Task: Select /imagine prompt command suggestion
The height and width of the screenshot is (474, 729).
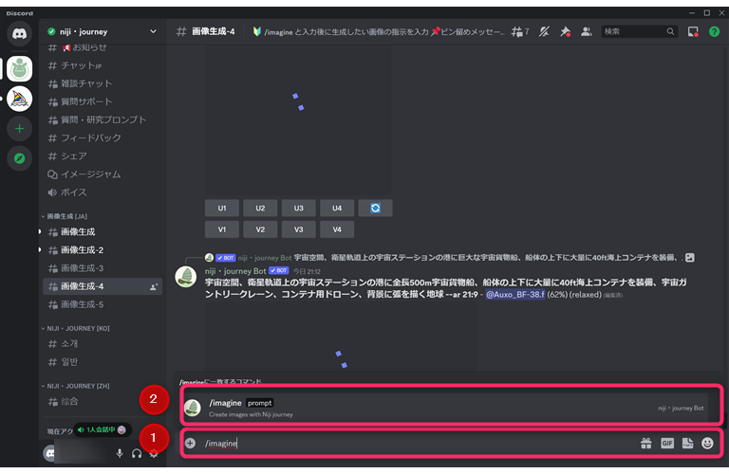Action: [x=446, y=408]
